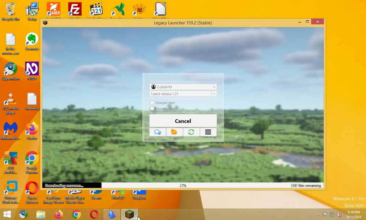366x220 pixels.
Task: Select the Google Chrome desktop shortcut
Action: (x=32, y=163)
